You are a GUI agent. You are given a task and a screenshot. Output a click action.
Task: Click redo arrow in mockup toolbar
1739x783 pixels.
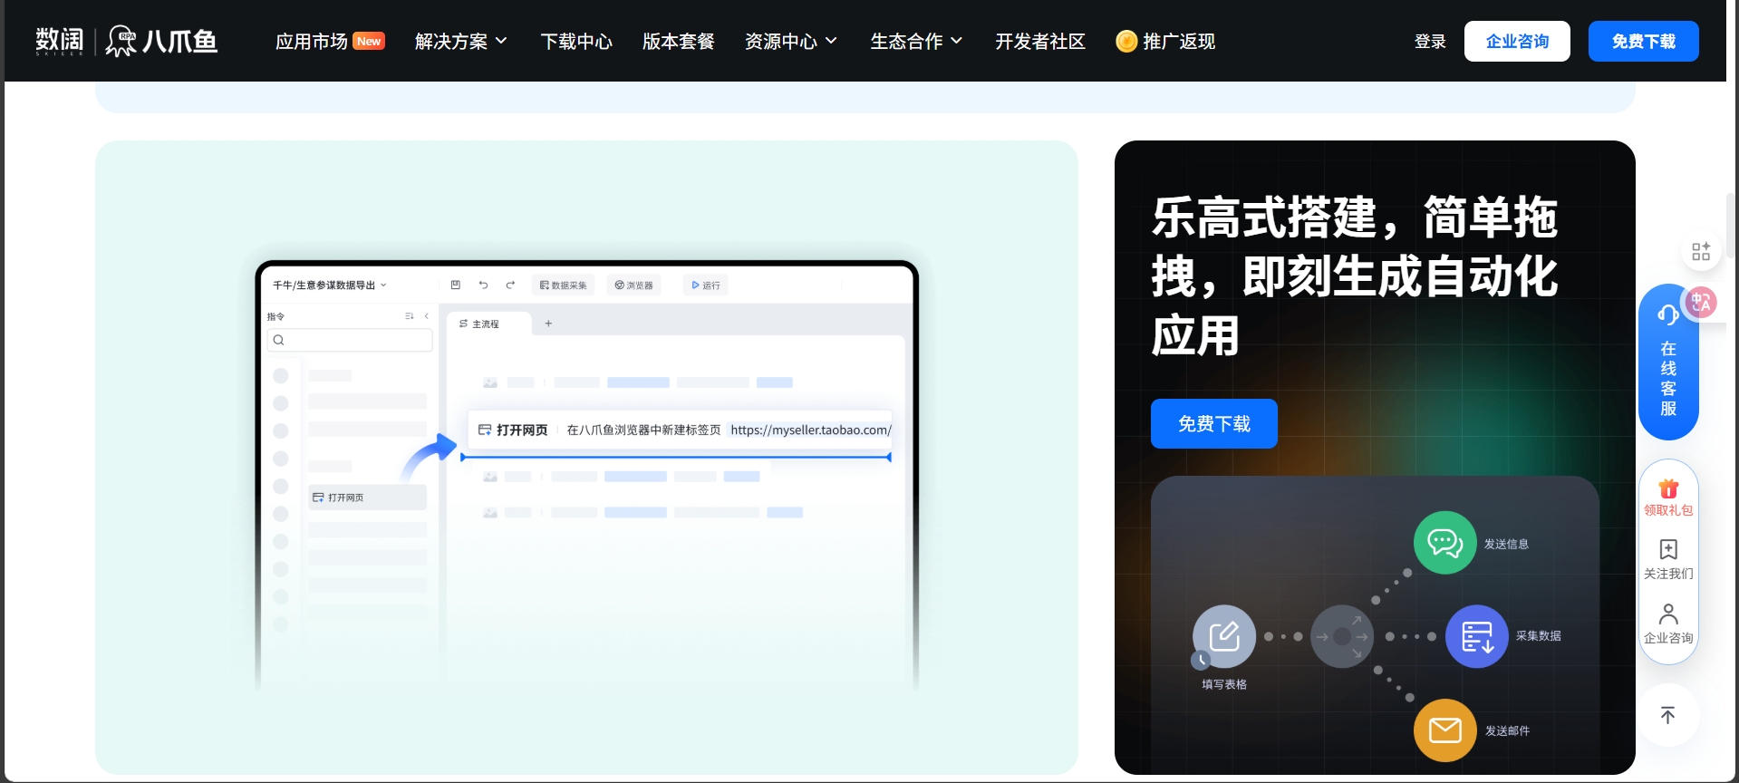[510, 285]
